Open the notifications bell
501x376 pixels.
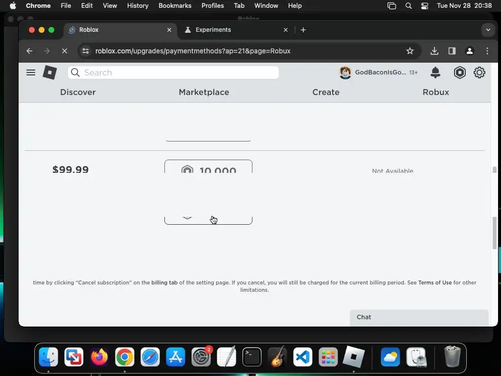[435, 72]
